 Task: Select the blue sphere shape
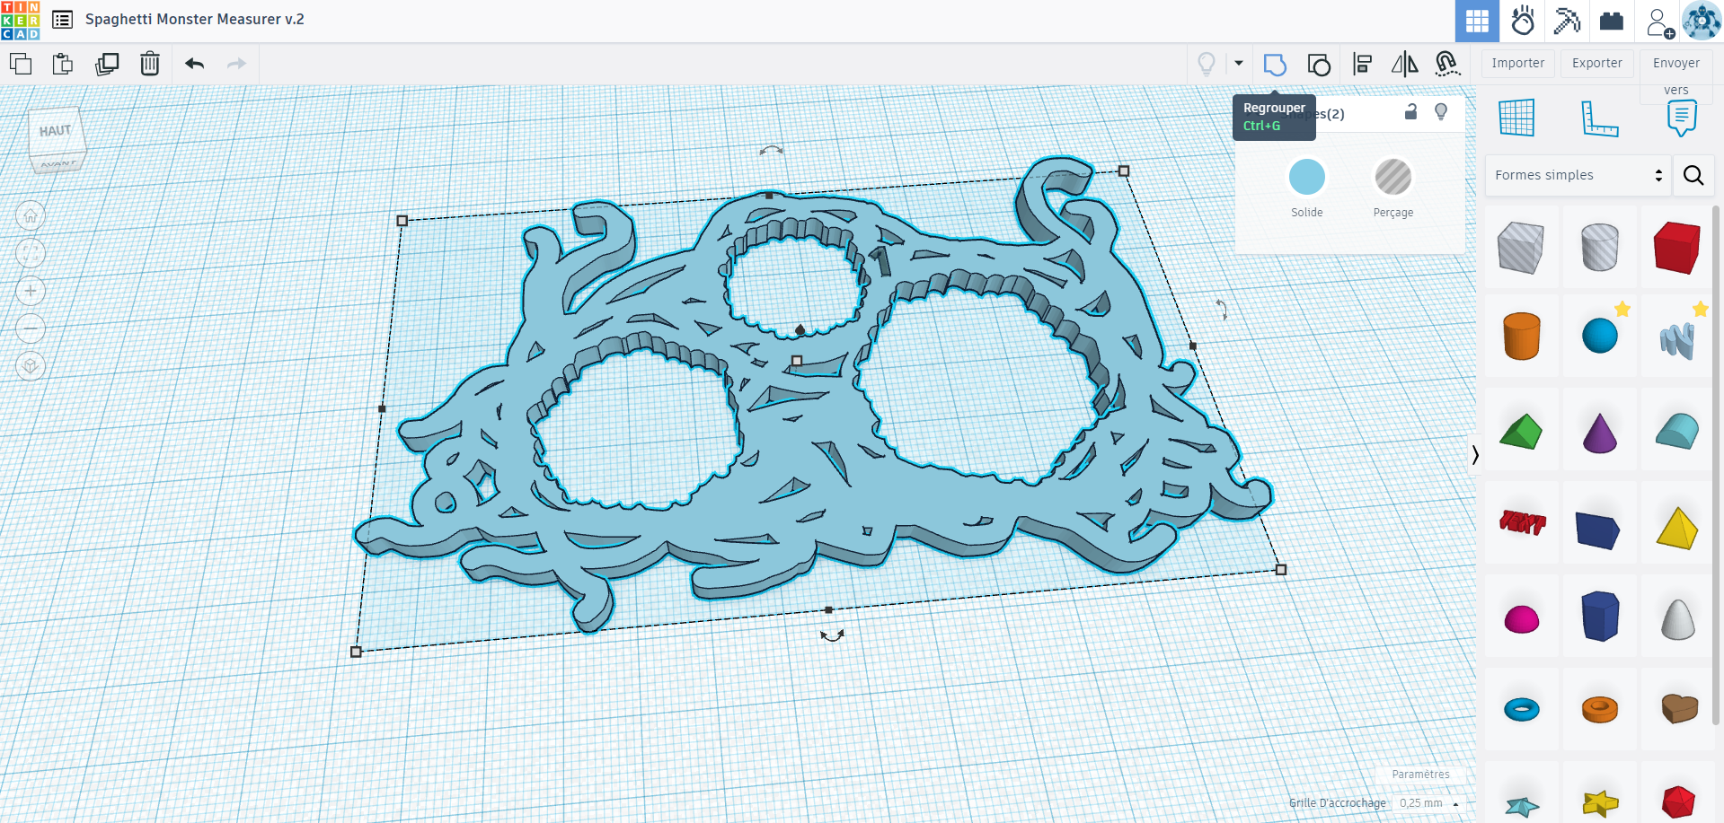[1599, 336]
